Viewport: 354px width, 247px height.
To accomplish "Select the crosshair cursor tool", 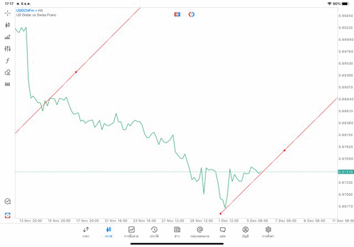I will (x=7, y=13).
